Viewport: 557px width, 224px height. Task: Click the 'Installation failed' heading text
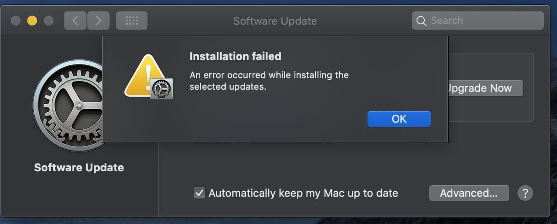[235, 56]
